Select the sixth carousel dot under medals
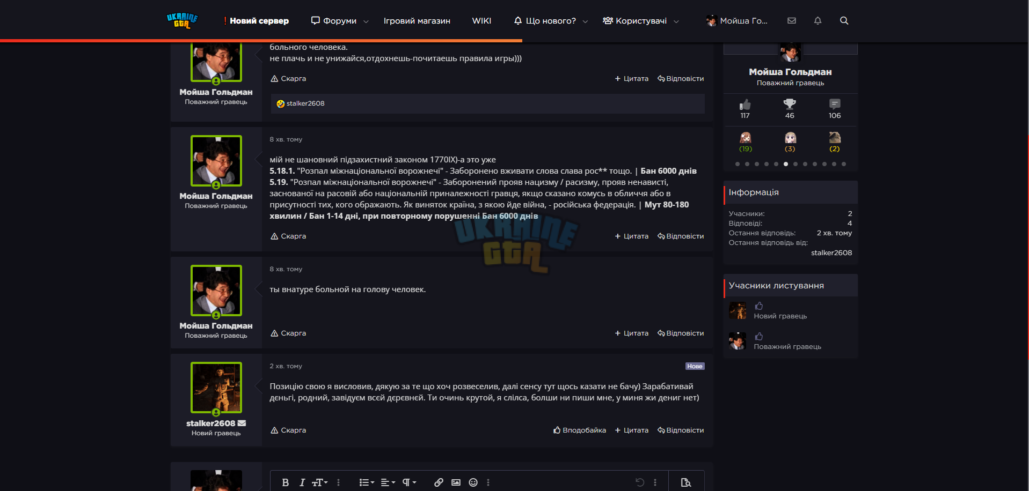This screenshot has height=491, width=1029. tap(786, 164)
